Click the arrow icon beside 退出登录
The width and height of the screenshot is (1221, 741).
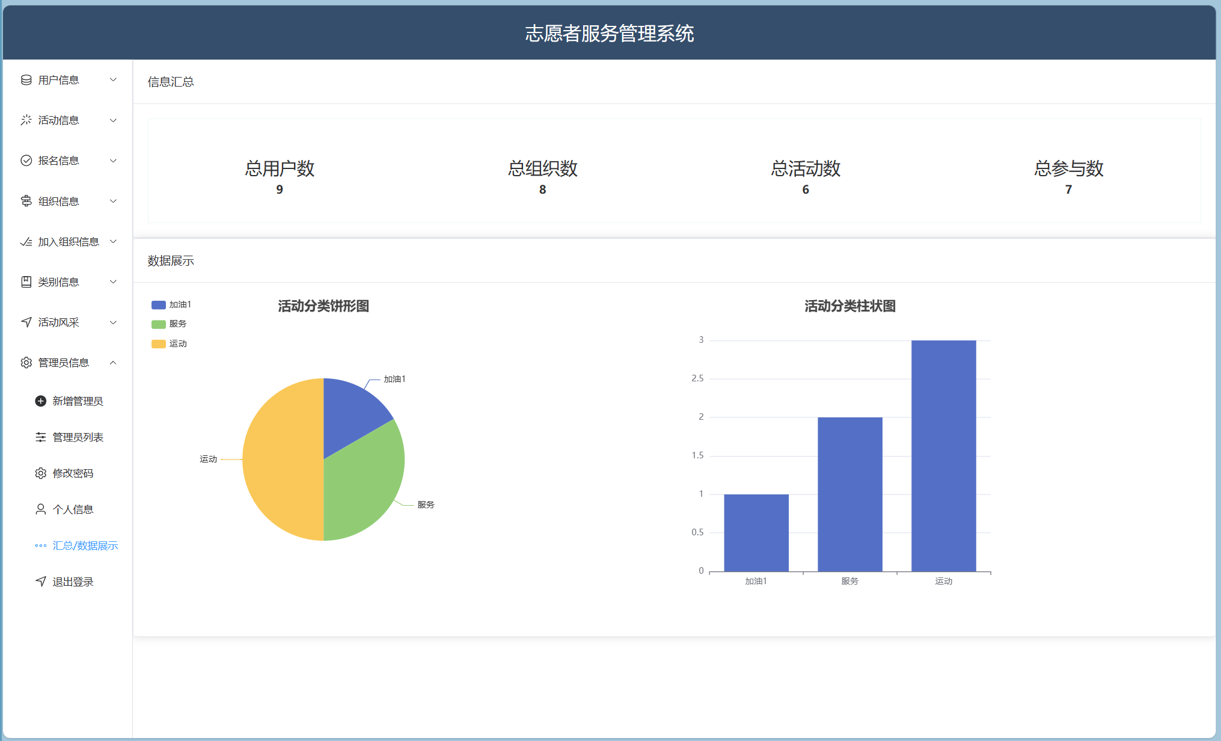[x=40, y=582]
